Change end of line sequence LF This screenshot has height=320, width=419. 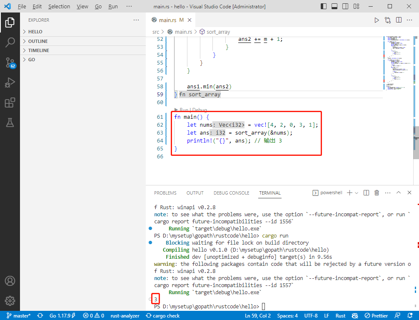[327, 316]
